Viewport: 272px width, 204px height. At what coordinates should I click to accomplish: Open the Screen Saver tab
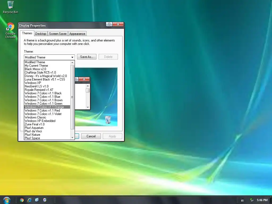58,34
